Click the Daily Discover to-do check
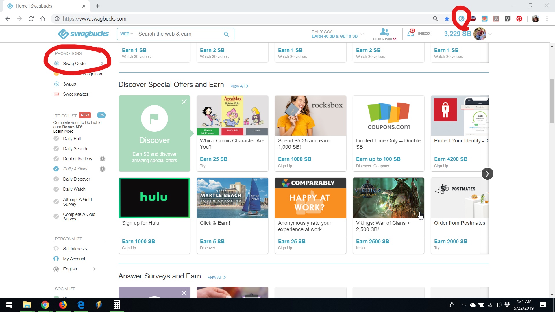Screen dimensions: 555x312 click(56, 179)
